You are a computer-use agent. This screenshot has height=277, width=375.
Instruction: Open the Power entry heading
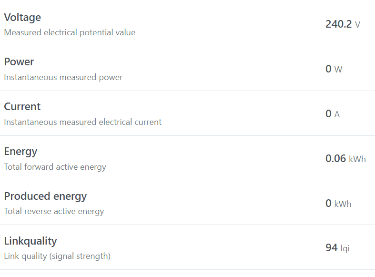tap(19, 62)
